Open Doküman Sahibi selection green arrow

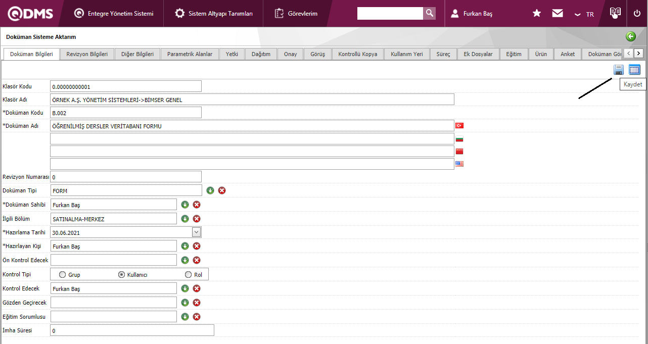point(185,205)
